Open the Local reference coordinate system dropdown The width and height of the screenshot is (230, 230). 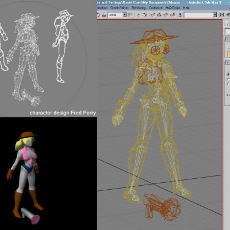coord(117,15)
